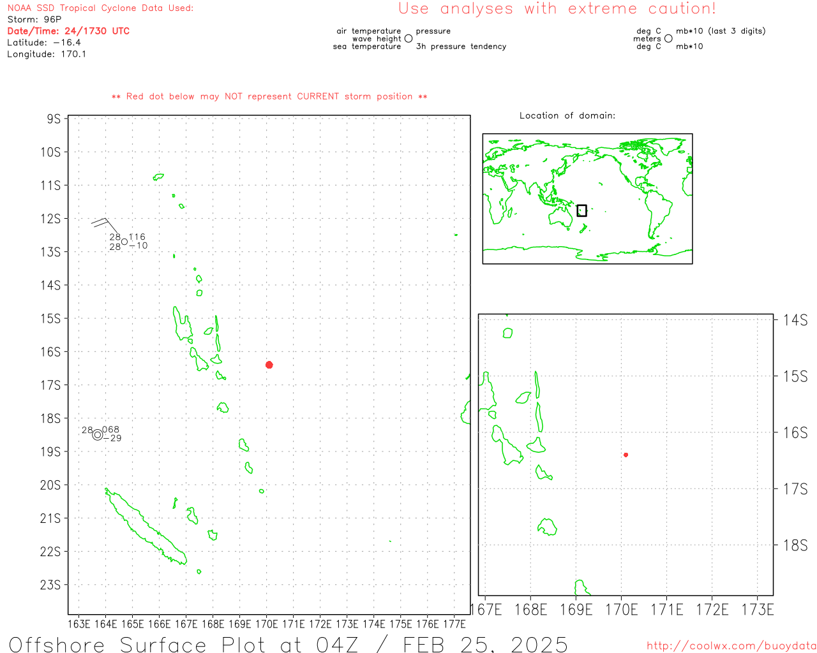Click the 14S label on inset map
This screenshot has height=653, width=817.
pyautogui.click(x=795, y=320)
